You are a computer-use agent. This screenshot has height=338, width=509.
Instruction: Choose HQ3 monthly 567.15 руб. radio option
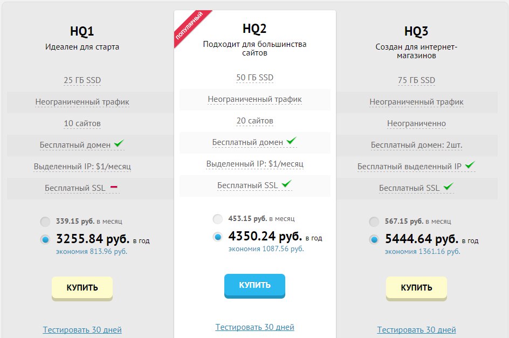374,222
